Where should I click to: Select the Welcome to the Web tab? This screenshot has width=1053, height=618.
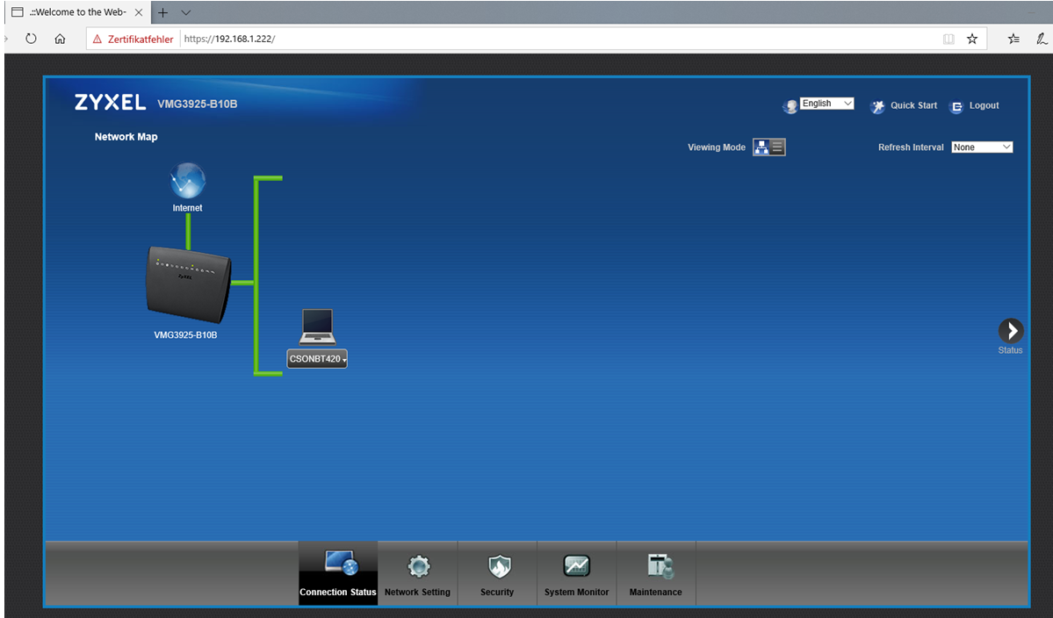pyautogui.click(x=77, y=12)
